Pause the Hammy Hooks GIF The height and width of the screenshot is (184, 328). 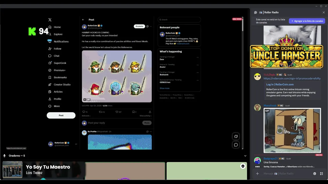point(85,100)
